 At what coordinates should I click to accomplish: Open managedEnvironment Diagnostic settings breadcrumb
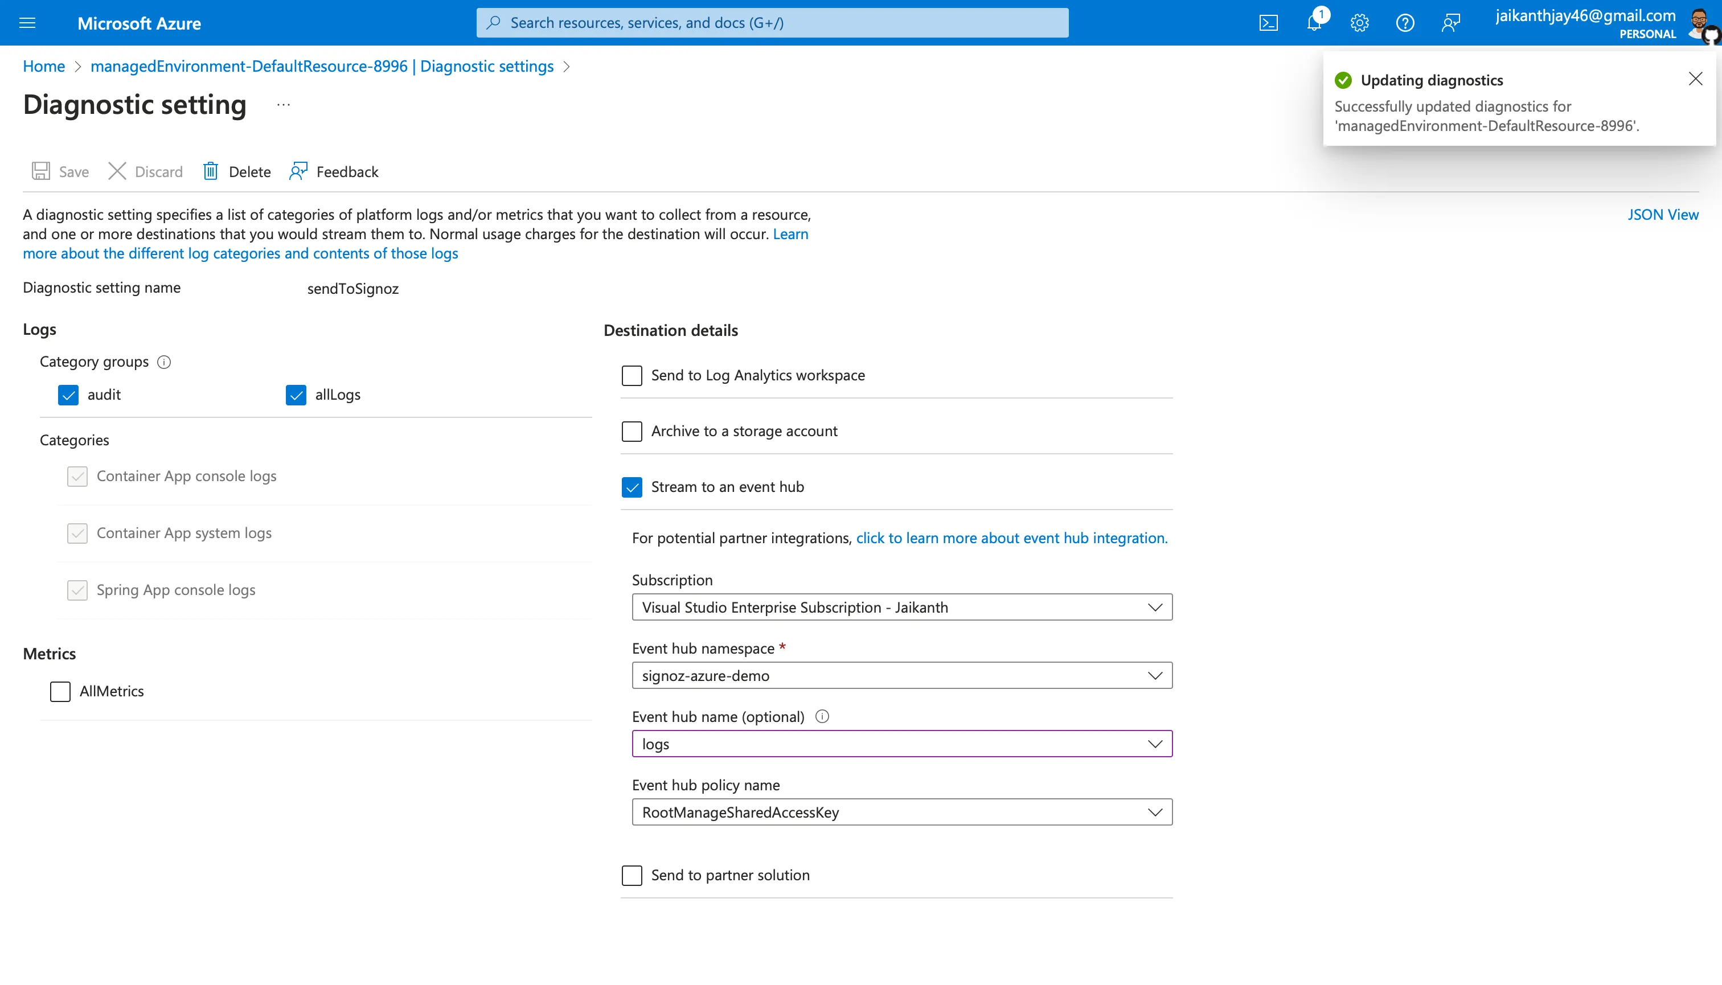click(322, 66)
